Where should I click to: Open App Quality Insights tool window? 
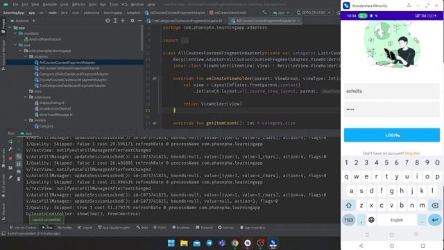tap(114, 228)
